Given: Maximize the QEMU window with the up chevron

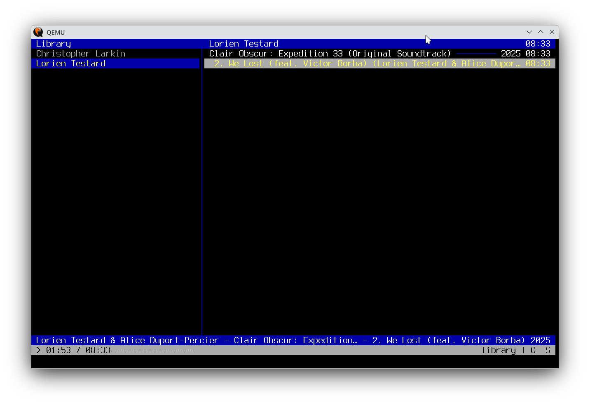Looking at the screenshot, I should point(541,32).
